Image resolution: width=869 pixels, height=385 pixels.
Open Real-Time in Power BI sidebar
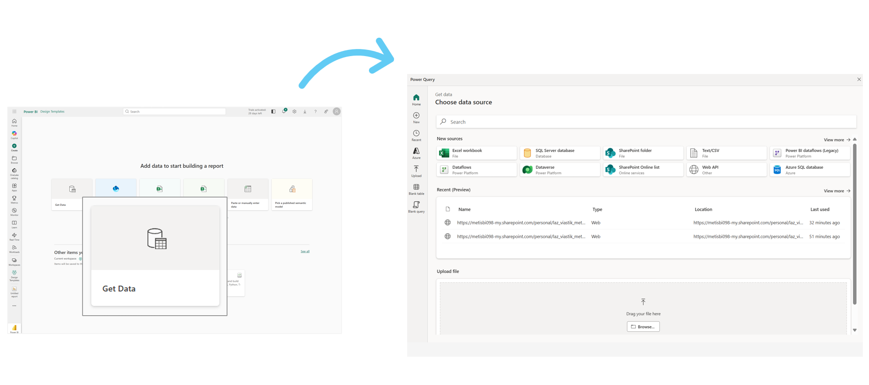click(14, 237)
